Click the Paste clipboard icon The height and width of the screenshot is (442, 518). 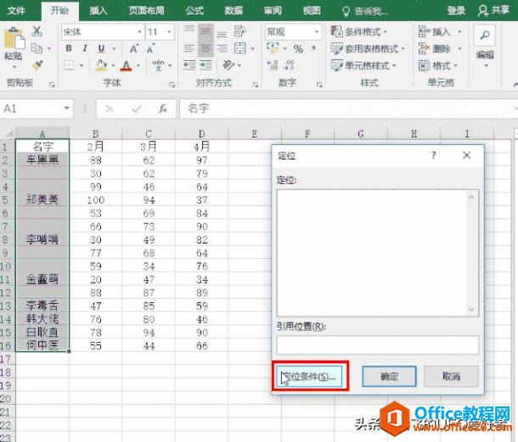coord(14,38)
